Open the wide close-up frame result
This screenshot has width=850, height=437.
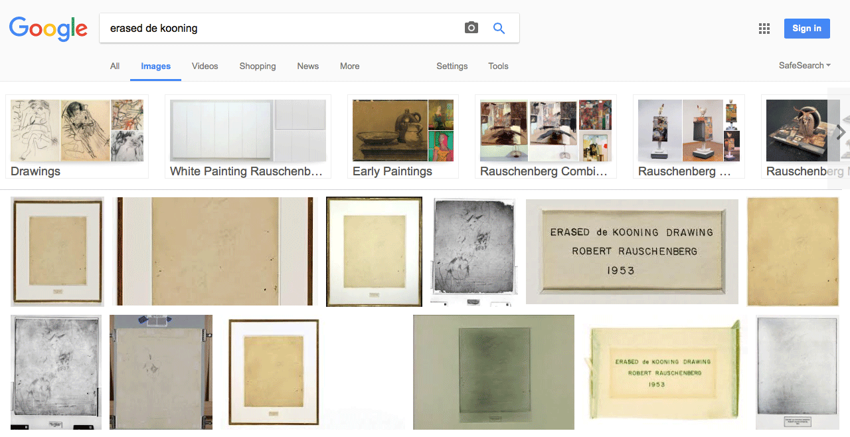click(x=214, y=251)
